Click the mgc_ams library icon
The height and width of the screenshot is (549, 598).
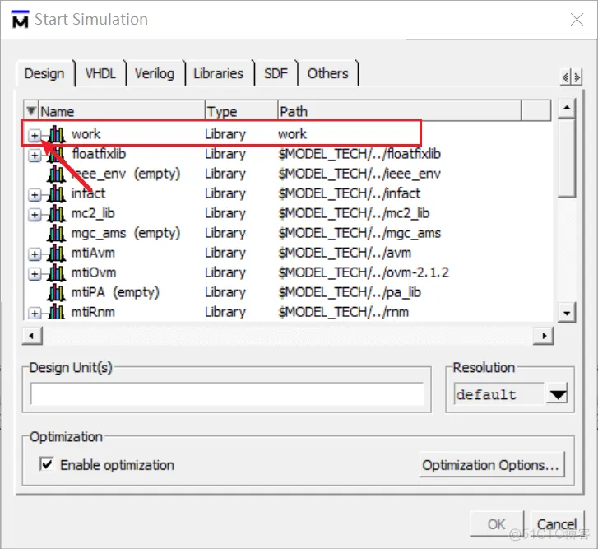point(57,233)
